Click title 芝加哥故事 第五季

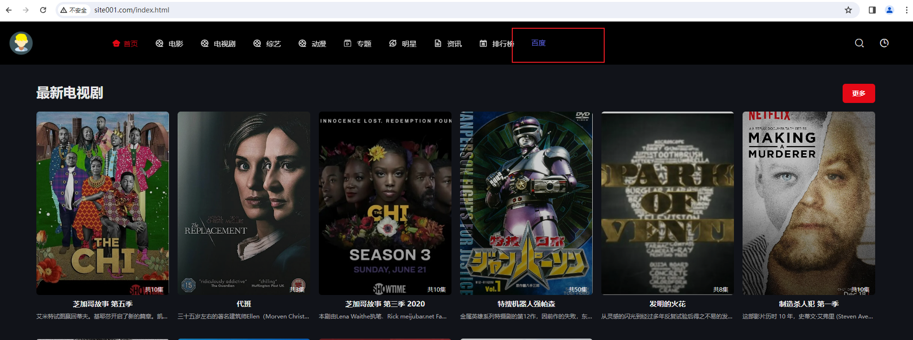(102, 304)
